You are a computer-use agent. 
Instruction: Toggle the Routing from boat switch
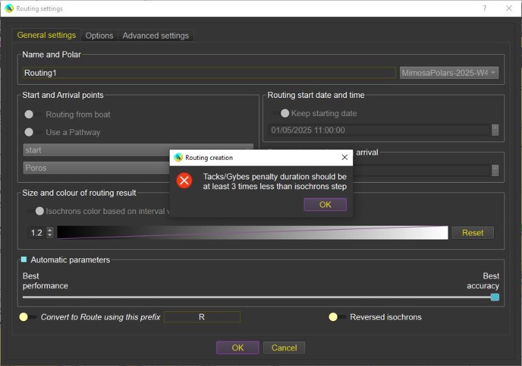(33, 114)
